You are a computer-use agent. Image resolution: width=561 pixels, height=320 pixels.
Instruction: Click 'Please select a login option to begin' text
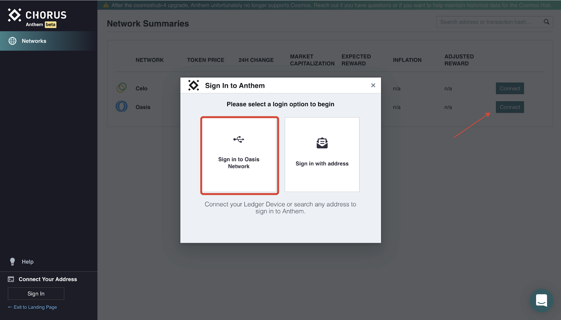280,104
